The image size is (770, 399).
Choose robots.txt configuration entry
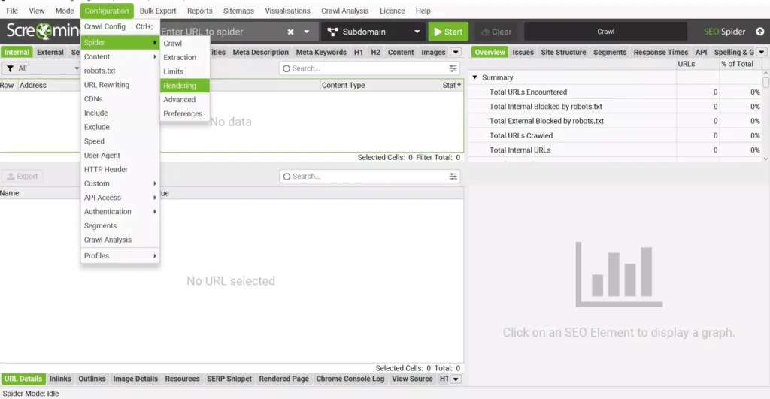coord(120,71)
